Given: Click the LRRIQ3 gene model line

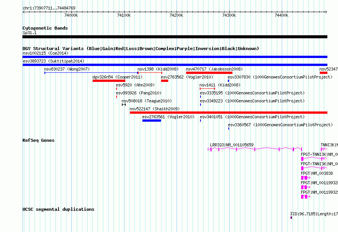Looking at the screenshot, I should (x=254, y=149).
